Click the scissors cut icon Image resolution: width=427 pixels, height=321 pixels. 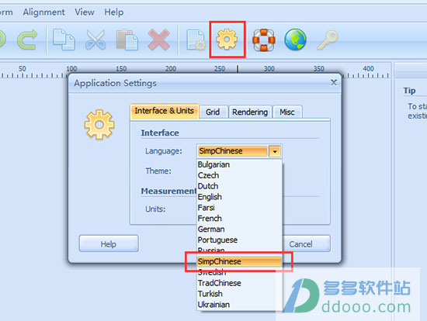95,40
